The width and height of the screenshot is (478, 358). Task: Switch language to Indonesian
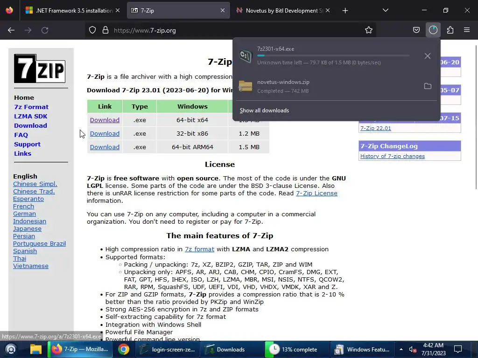[x=29, y=221]
